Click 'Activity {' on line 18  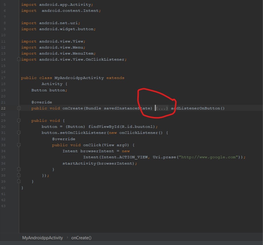[x=55, y=84]
